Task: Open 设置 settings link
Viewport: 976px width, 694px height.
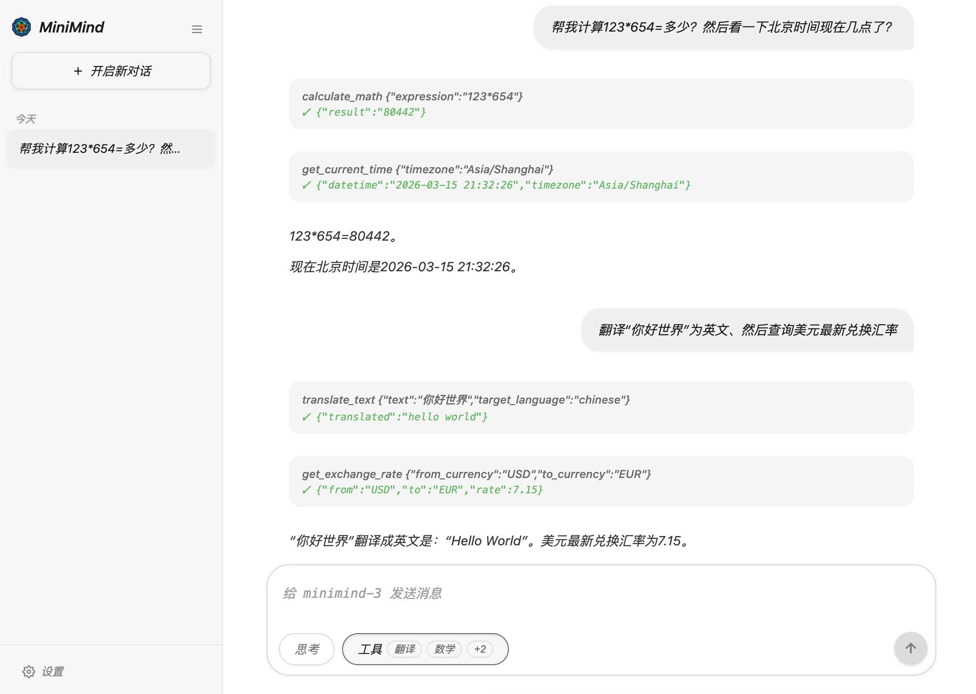Action: [53, 672]
